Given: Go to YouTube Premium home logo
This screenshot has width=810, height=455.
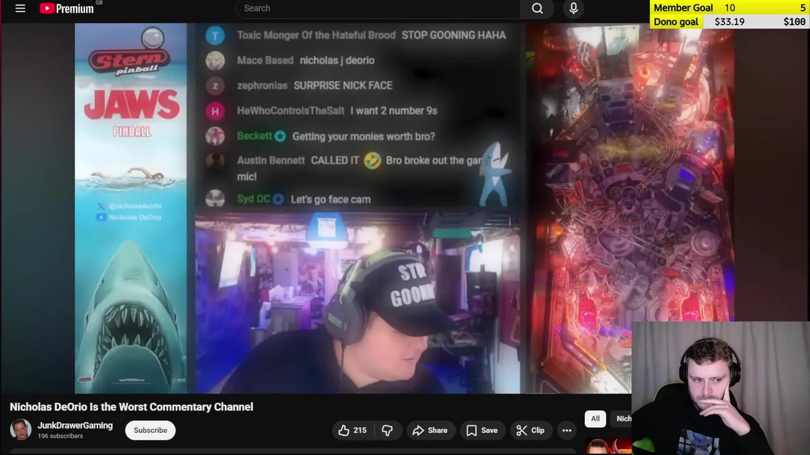Looking at the screenshot, I should tap(66, 8).
